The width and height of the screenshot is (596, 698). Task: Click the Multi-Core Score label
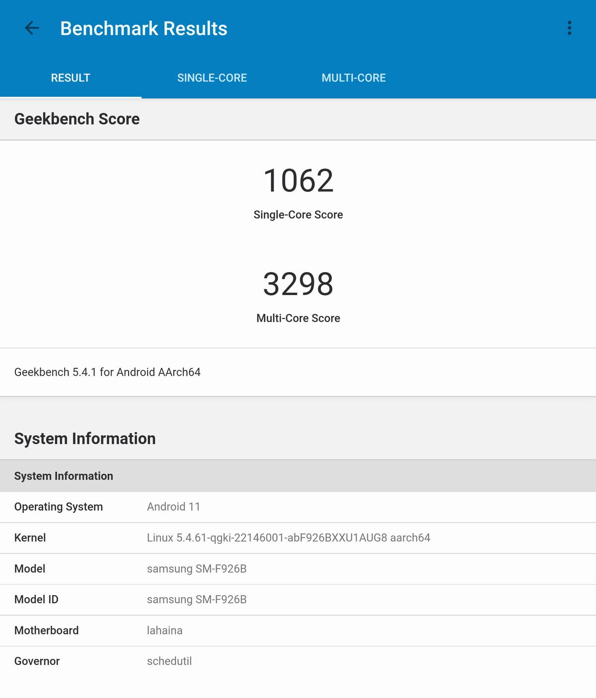[298, 318]
